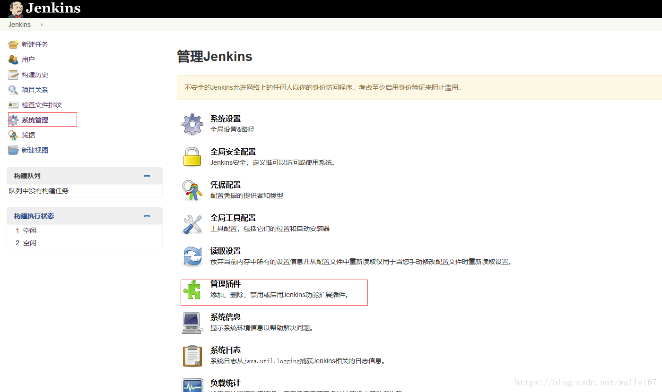The width and height of the screenshot is (662, 392).
Task: Click the 管理Jenkins page heading
Action: (x=215, y=57)
